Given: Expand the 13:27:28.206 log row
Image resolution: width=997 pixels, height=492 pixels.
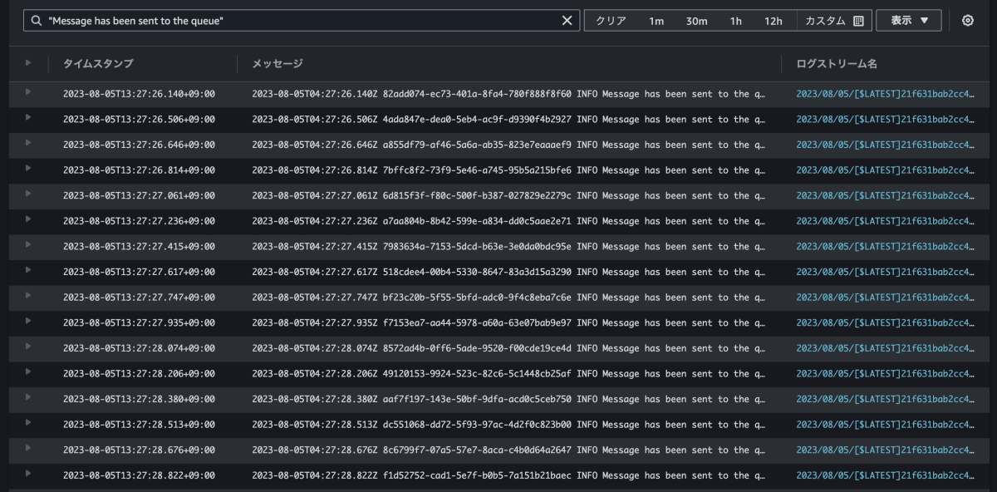Looking at the screenshot, I should click(x=28, y=371).
